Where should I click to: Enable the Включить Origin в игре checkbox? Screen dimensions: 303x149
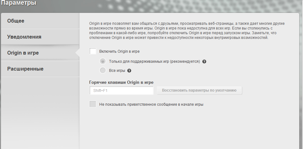pyautogui.click(x=93, y=51)
